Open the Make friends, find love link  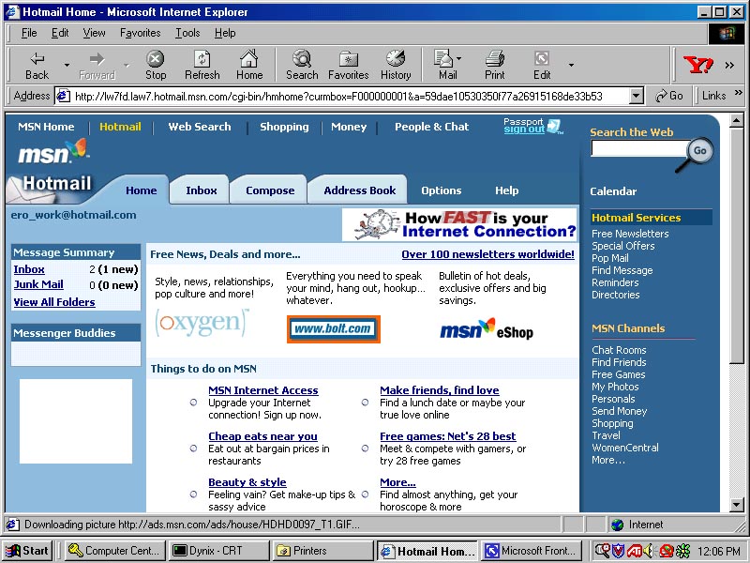439,390
